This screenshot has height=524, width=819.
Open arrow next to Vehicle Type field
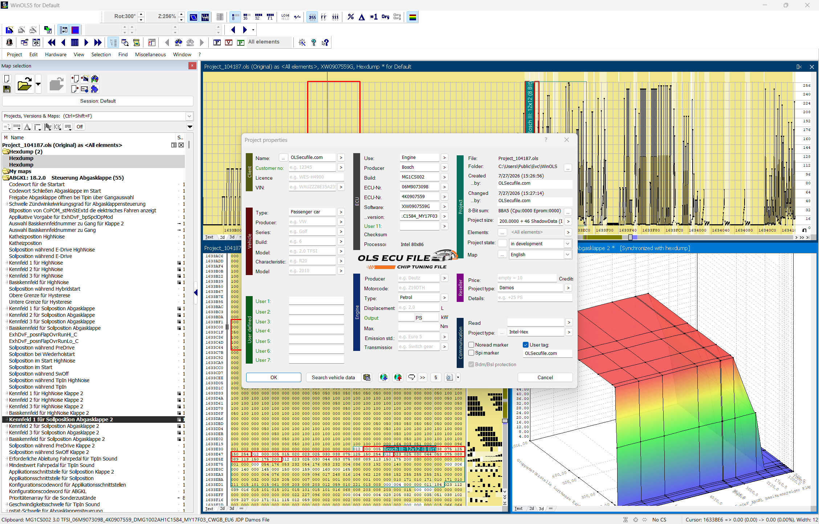click(x=341, y=212)
